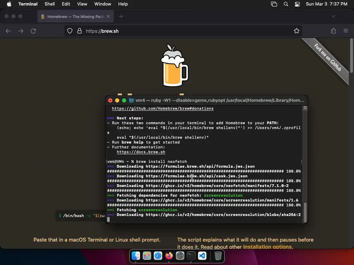The width and height of the screenshot is (354, 265).
Task: Open Visual Studio Code from the Dock
Action: point(202,256)
